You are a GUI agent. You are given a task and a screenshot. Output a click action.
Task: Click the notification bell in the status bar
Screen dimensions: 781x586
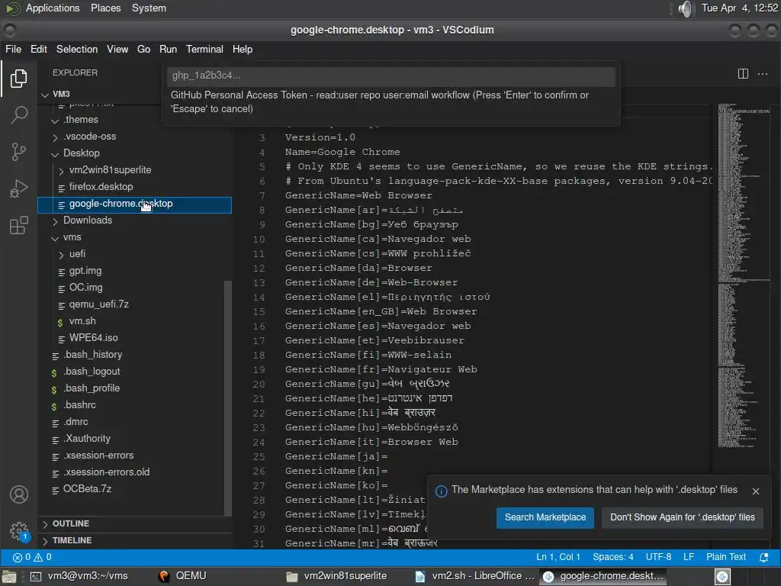763,557
